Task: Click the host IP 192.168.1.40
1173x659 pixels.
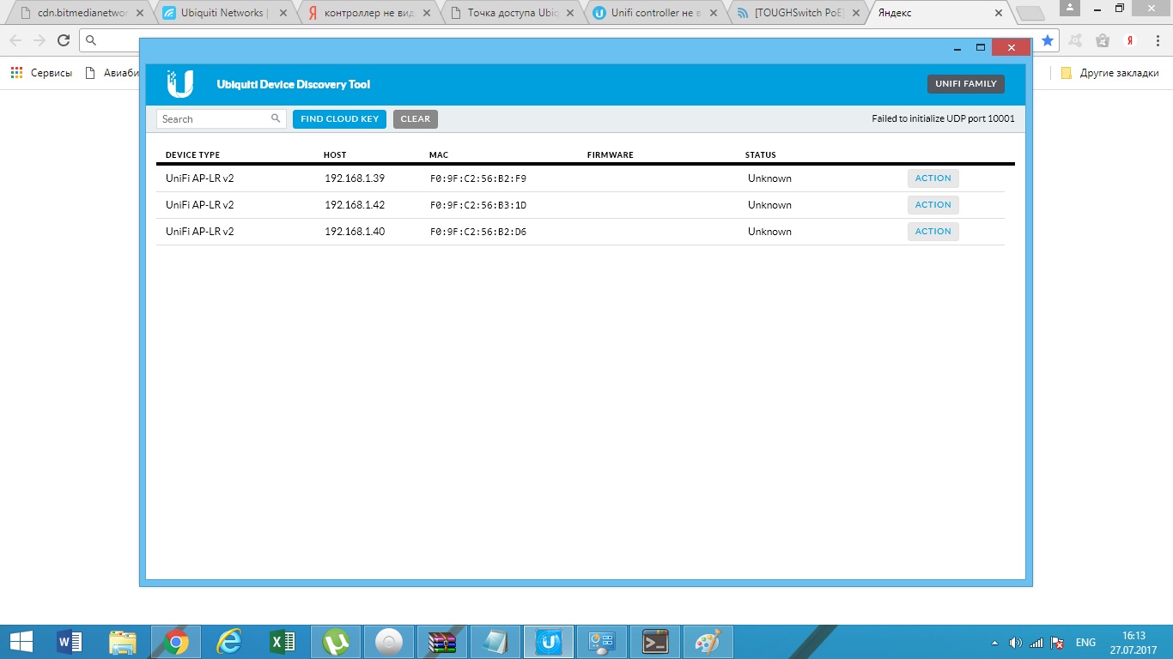Action: pos(355,232)
